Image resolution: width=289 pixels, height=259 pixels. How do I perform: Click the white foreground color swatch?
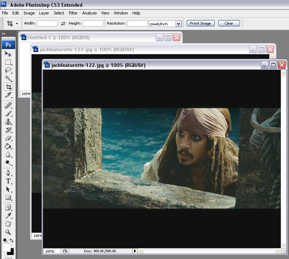(6, 248)
